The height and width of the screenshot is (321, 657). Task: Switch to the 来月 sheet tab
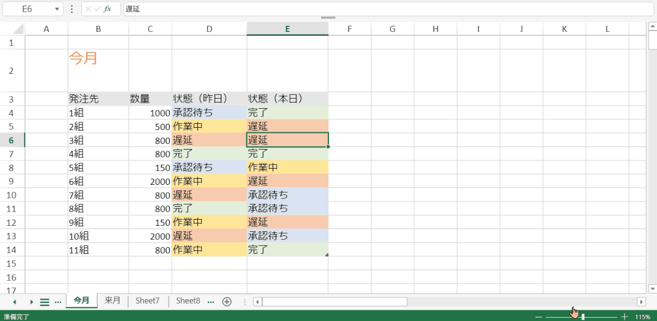[112, 301]
